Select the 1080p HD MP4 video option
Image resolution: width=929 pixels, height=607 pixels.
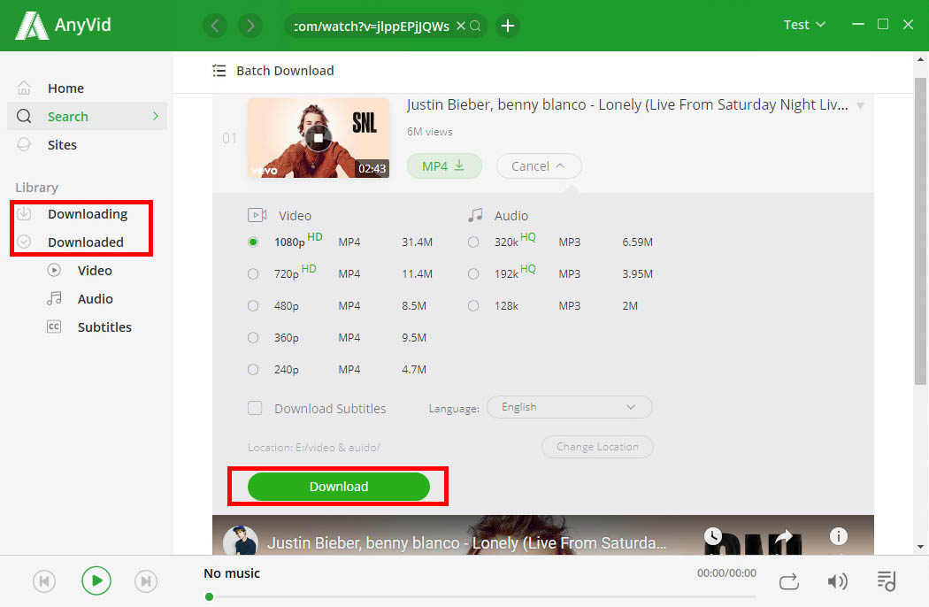tap(253, 242)
